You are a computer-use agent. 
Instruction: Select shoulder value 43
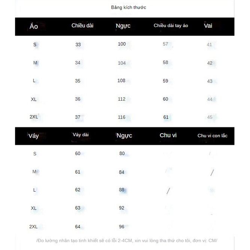point(210,81)
